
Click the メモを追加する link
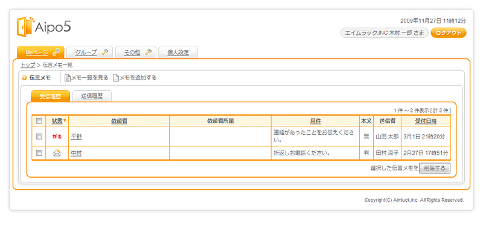pos(138,78)
